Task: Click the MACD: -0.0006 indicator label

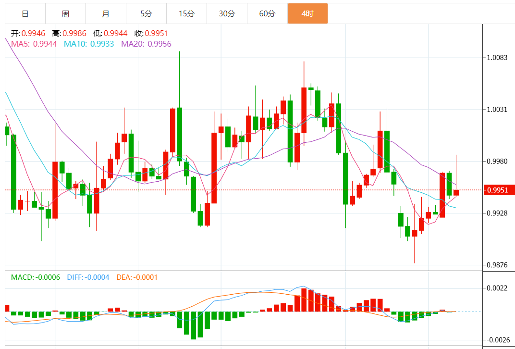Action: point(36,277)
